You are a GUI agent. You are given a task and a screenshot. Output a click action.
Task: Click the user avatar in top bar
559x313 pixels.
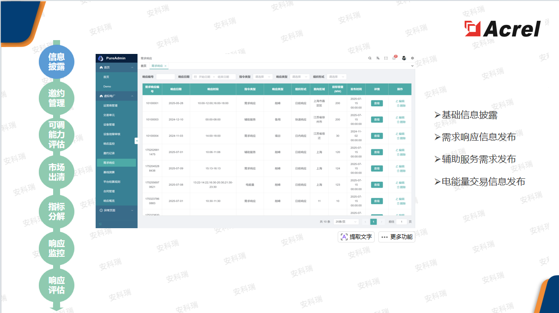coord(404,58)
